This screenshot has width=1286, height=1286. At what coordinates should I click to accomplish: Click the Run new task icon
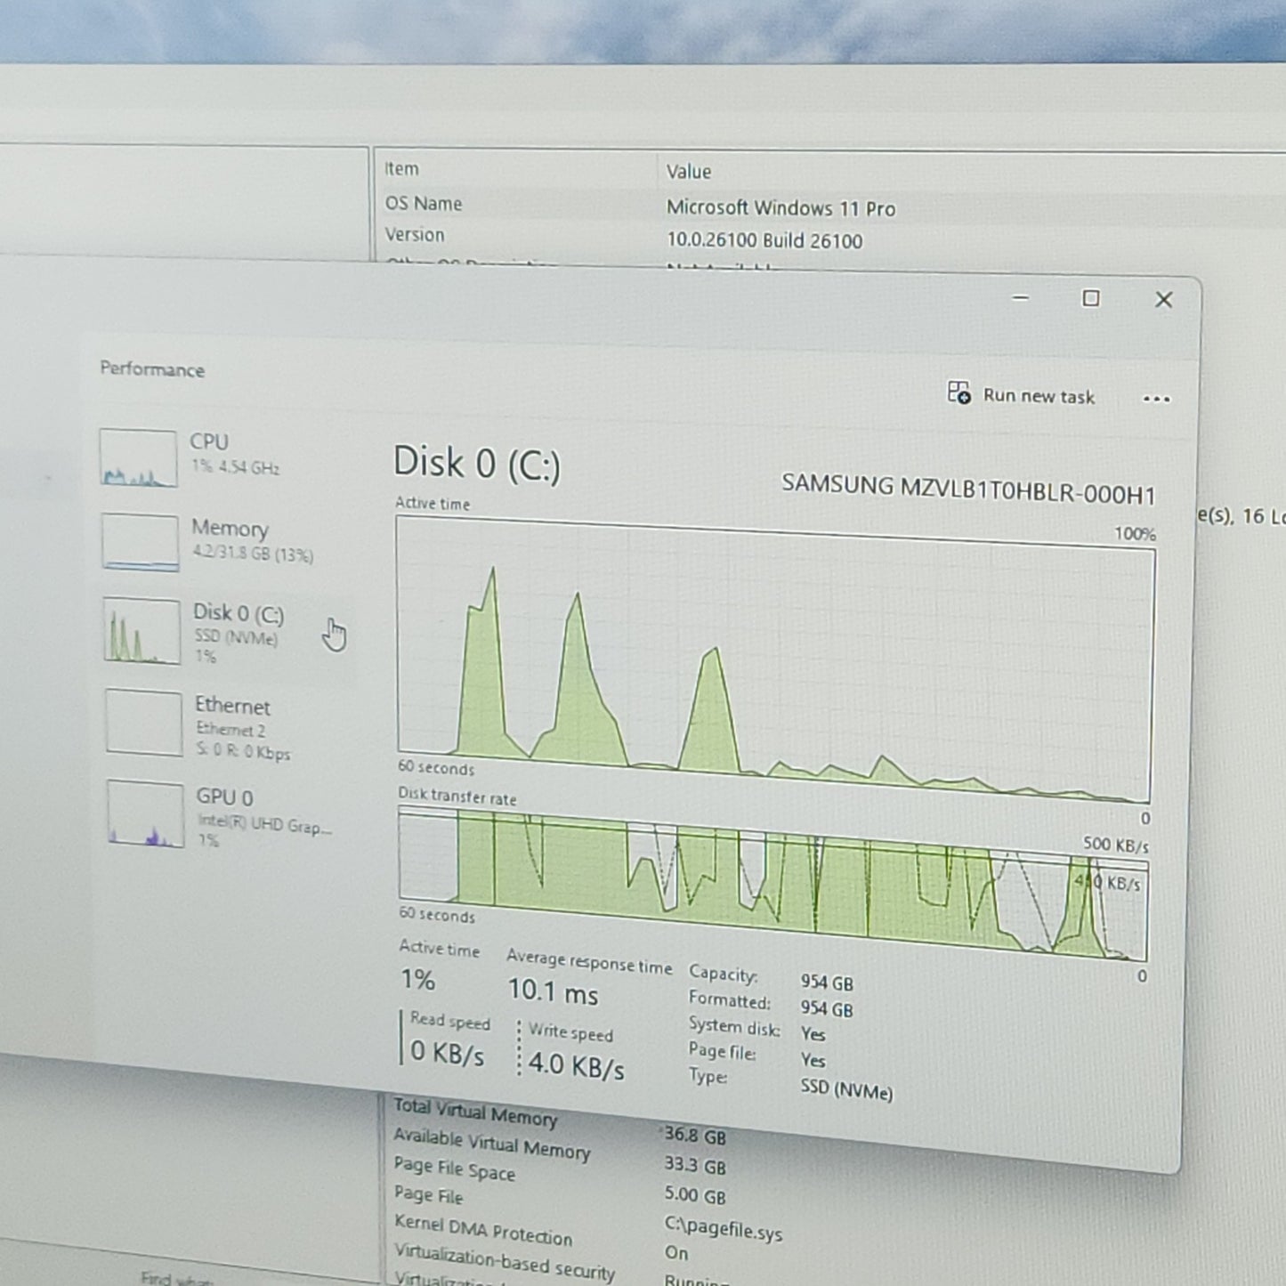958,392
